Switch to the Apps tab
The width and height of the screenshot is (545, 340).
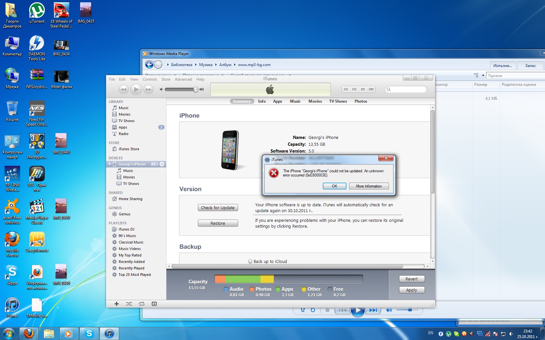tap(277, 101)
